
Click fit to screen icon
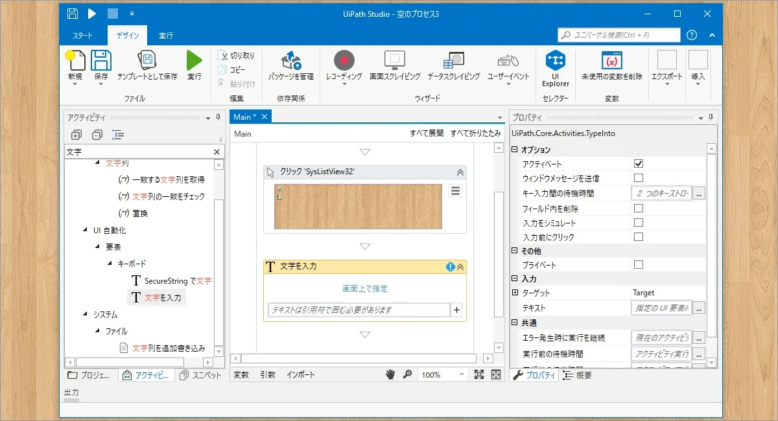(x=479, y=374)
